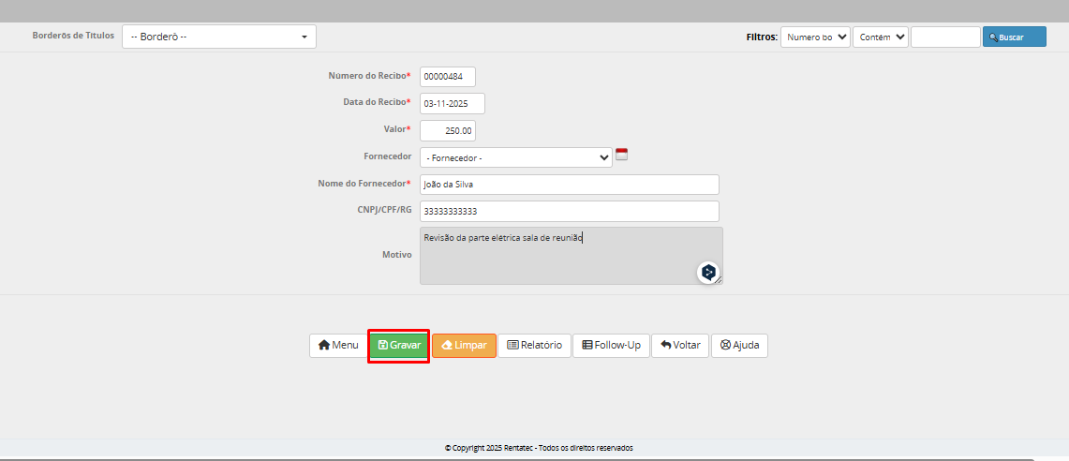Click the floating assistant icon in Motivo
The height and width of the screenshot is (461, 1069).
(x=708, y=272)
